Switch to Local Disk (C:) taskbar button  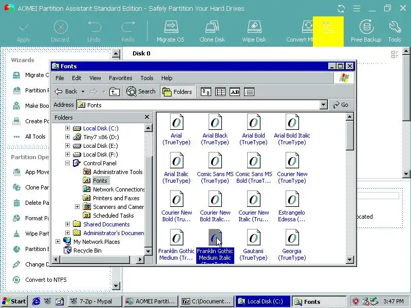(263, 301)
